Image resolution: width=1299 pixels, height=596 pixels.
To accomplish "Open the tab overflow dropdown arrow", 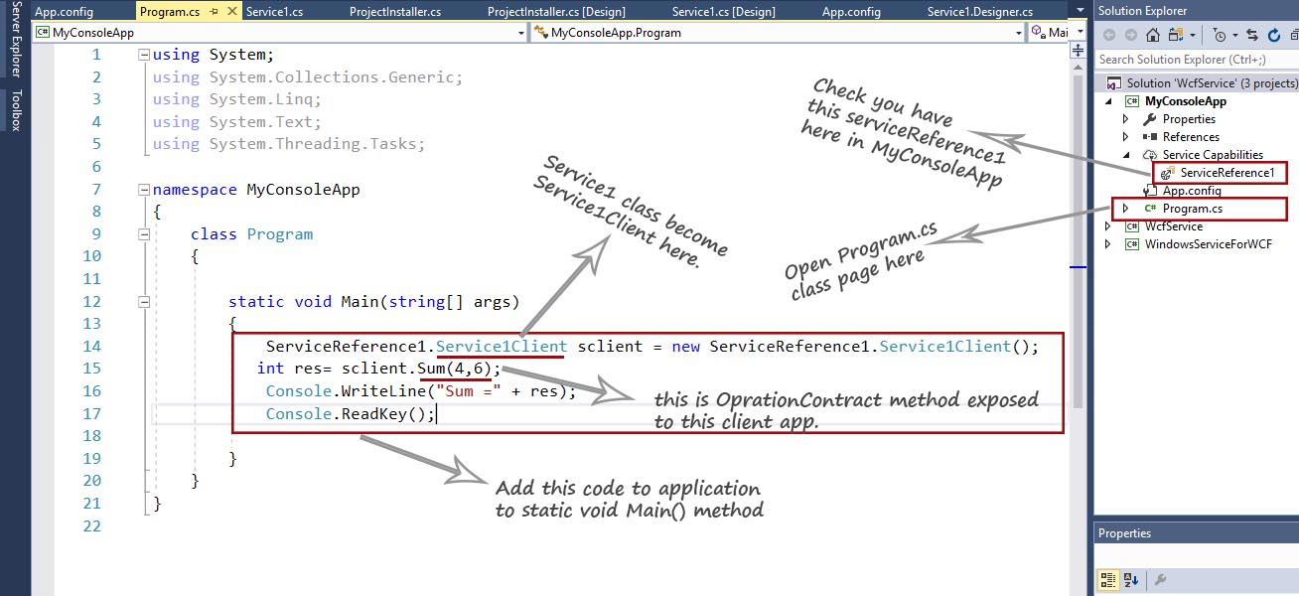I will click(1079, 12).
